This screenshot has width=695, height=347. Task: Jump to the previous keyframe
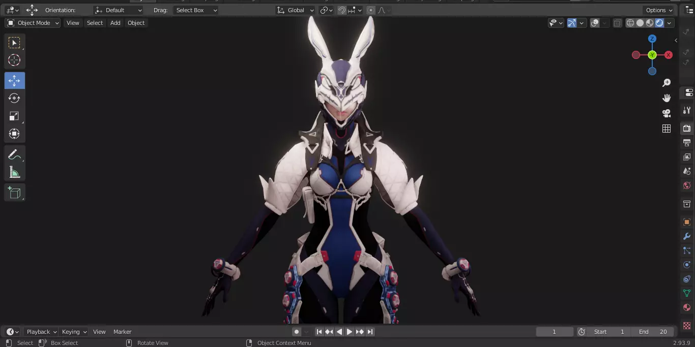tap(329, 332)
